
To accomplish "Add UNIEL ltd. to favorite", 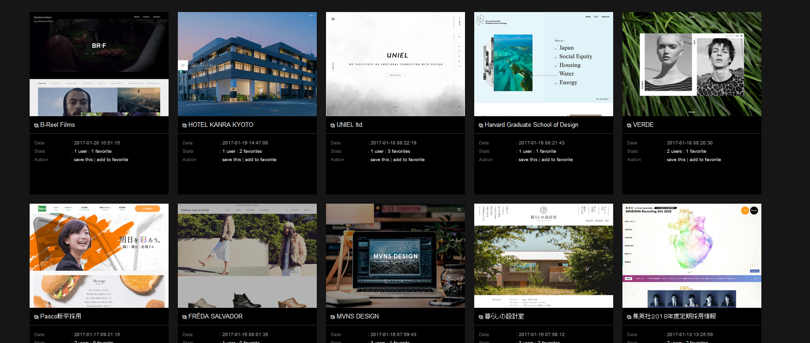I will point(409,160).
